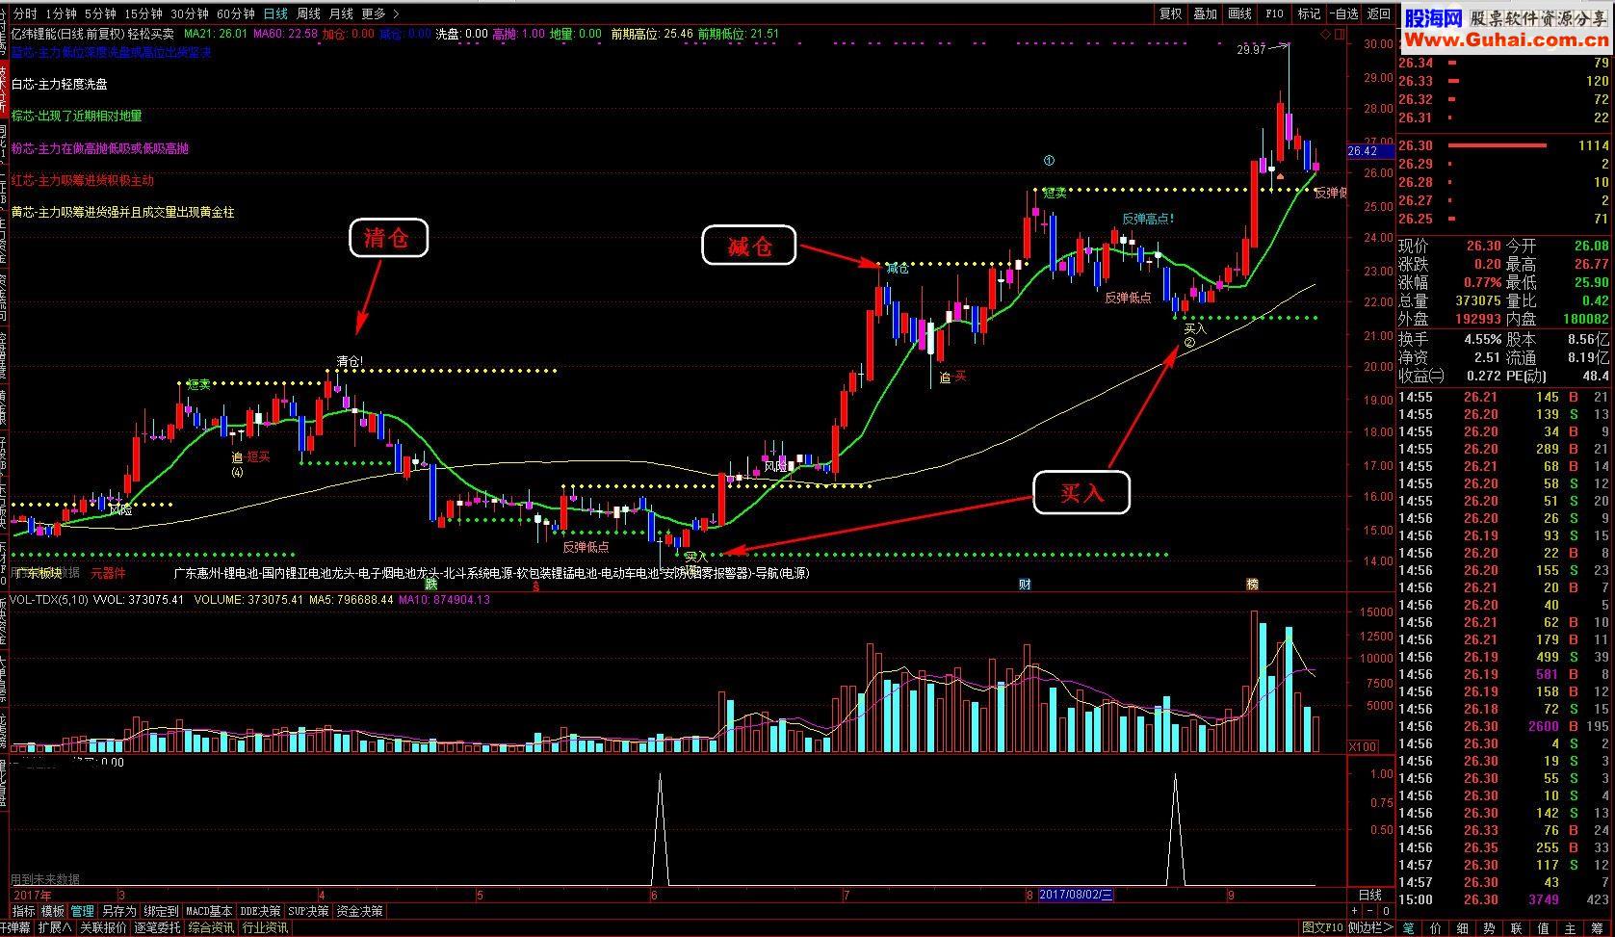Select the 资金决策 template
1615x937 pixels.
click(359, 911)
